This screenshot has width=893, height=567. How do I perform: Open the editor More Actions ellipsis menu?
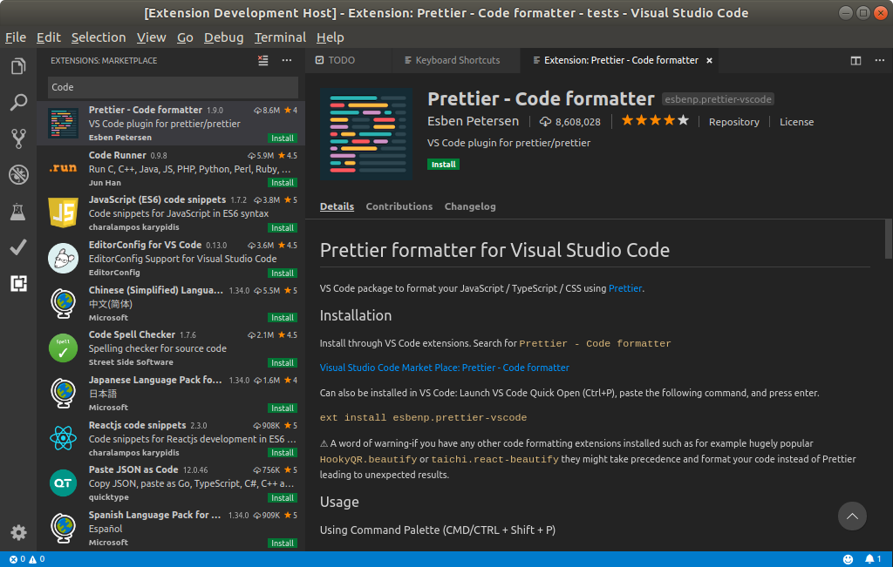coord(881,60)
